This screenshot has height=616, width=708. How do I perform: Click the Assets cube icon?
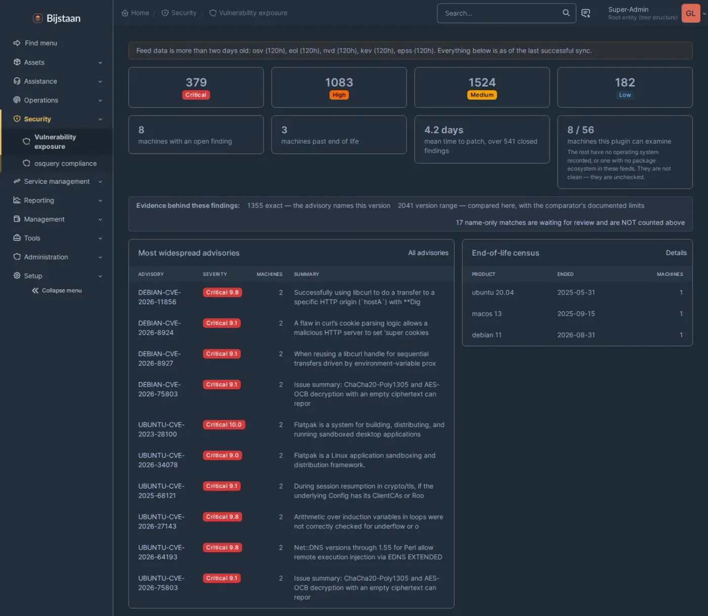[x=17, y=62]
